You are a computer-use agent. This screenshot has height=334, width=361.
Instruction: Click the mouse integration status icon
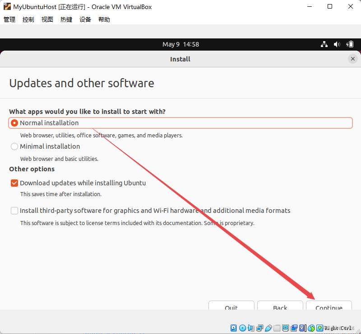(x=311, y=328)
